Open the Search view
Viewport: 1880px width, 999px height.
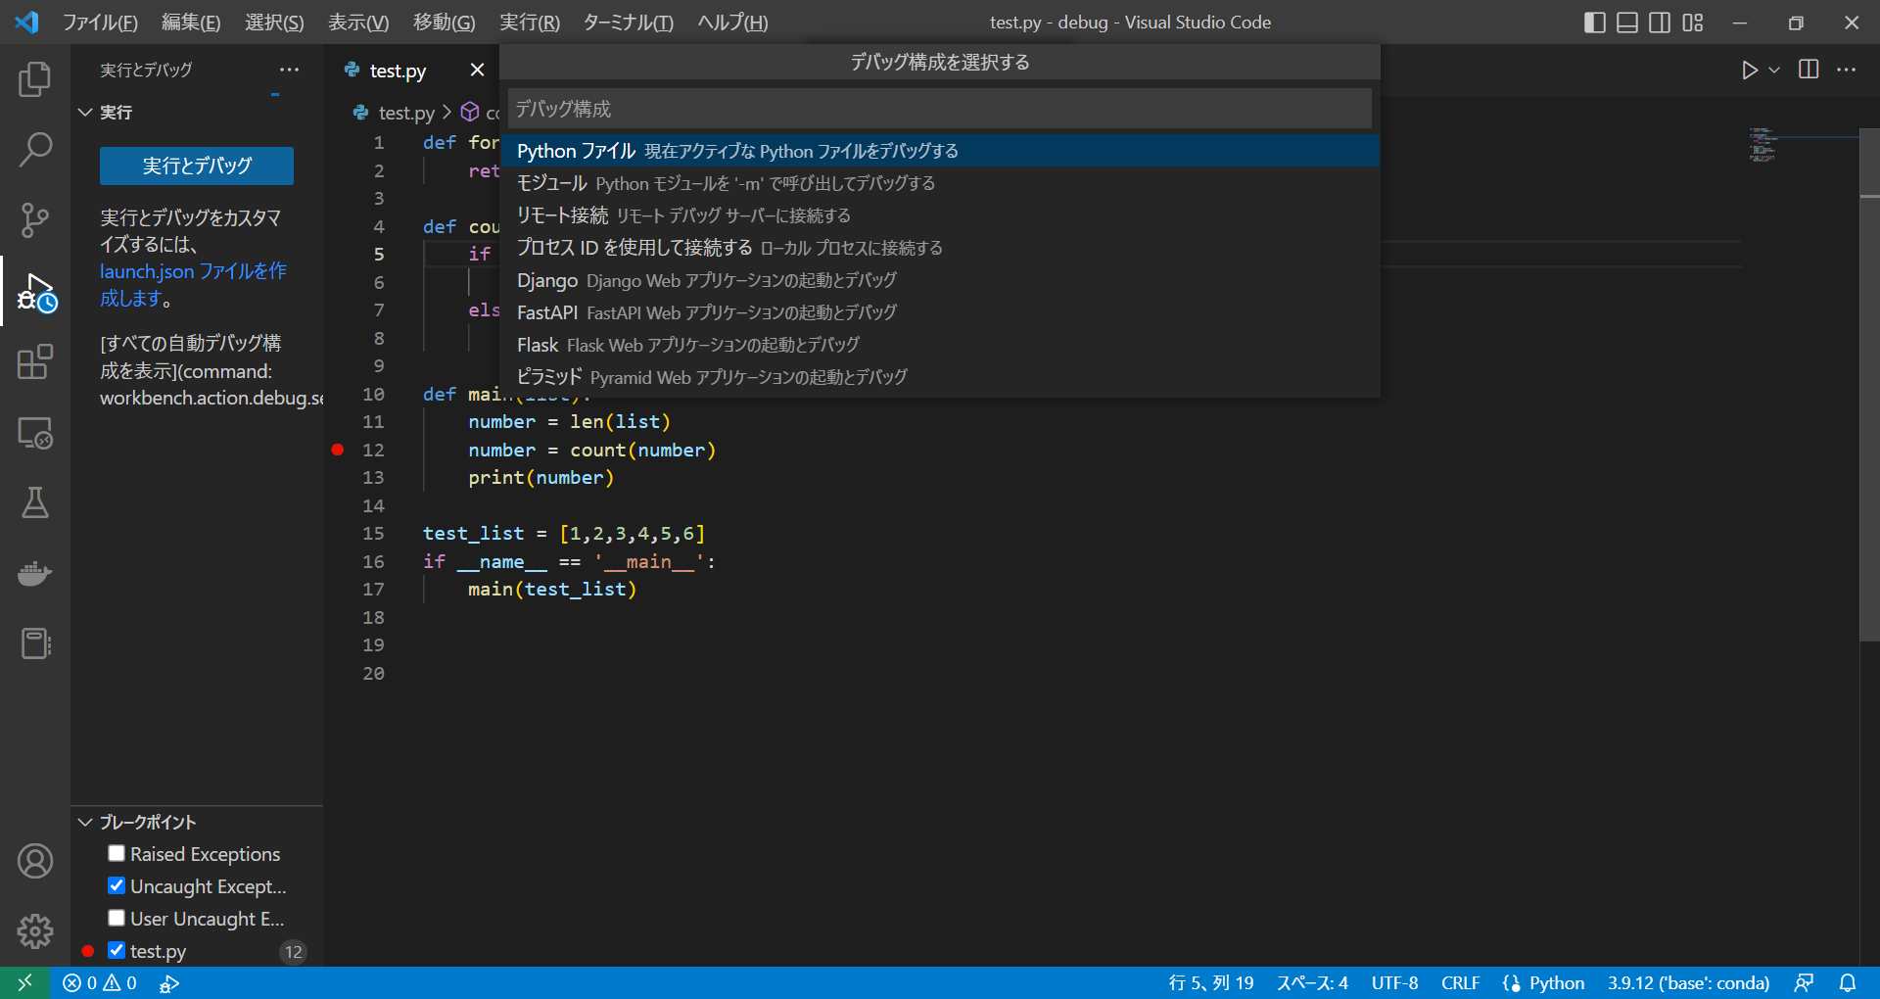(35, 149)
